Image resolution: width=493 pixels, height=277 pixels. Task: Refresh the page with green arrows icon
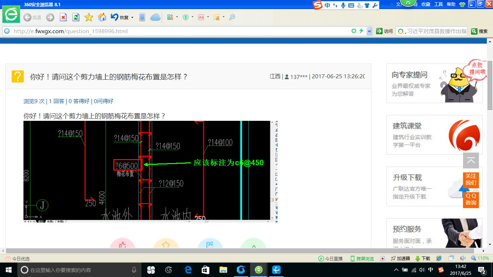(x=76, y=17)
